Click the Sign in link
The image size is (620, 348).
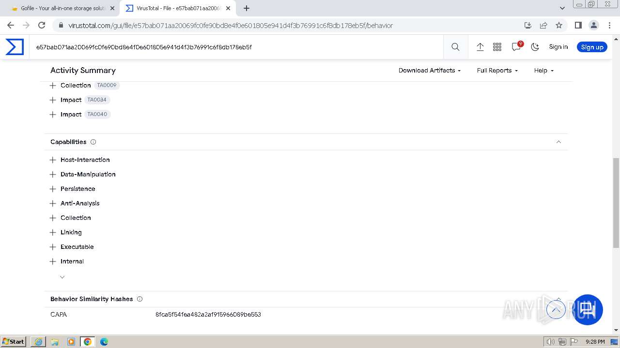point(558,47)
